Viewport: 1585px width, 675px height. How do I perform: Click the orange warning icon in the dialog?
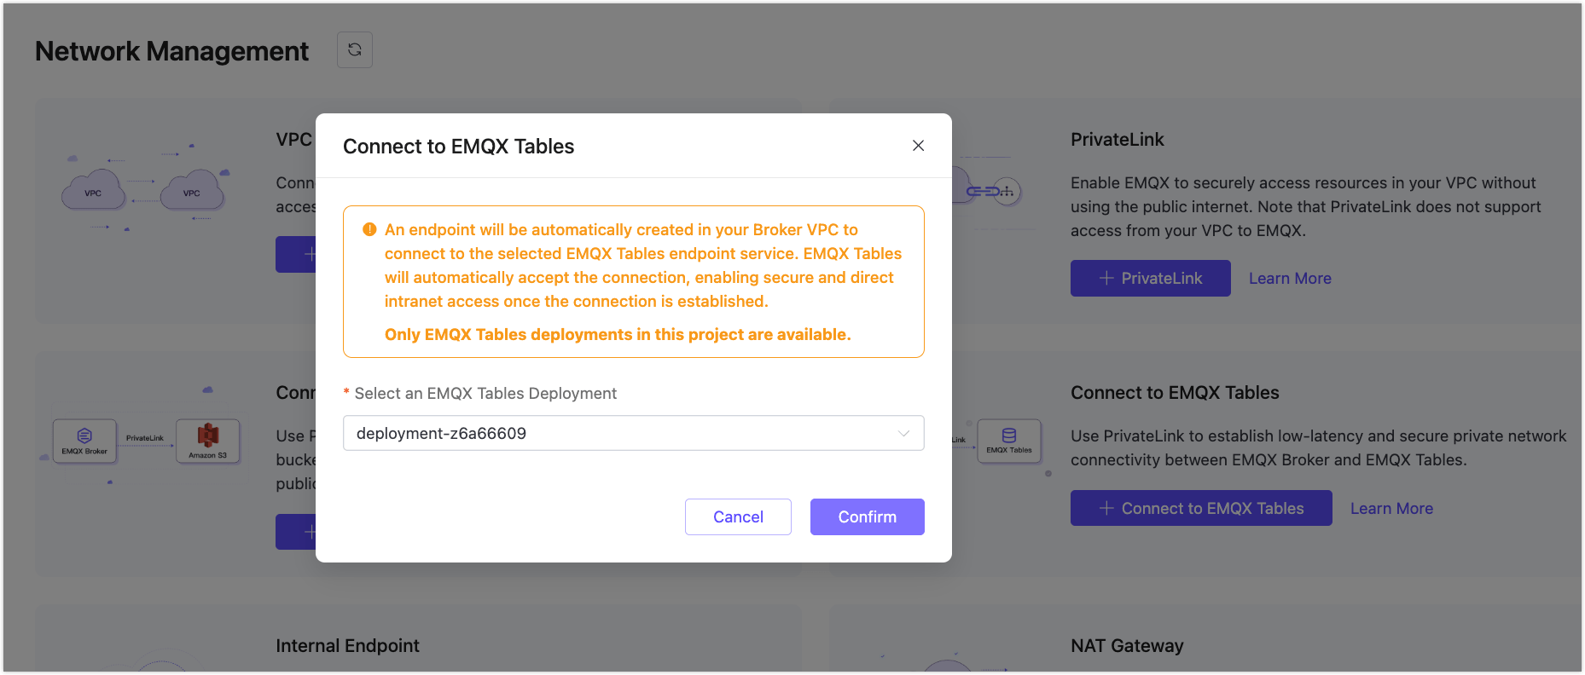368,228
